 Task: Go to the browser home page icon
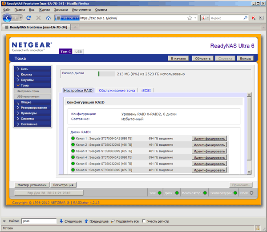pyautogui.click(x=49, y=18)
